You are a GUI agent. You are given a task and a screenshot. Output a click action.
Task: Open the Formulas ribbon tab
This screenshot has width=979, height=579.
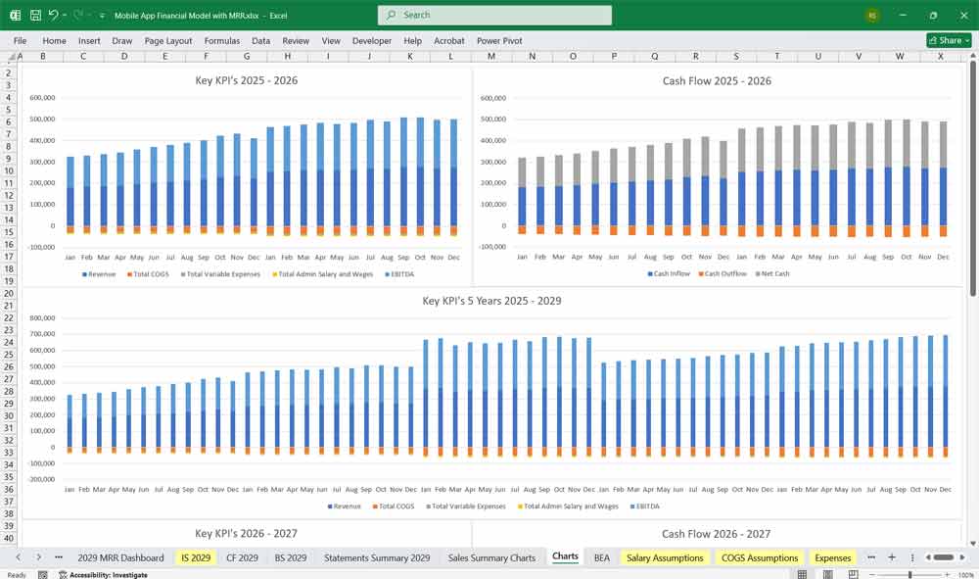(x=222, y=41)
